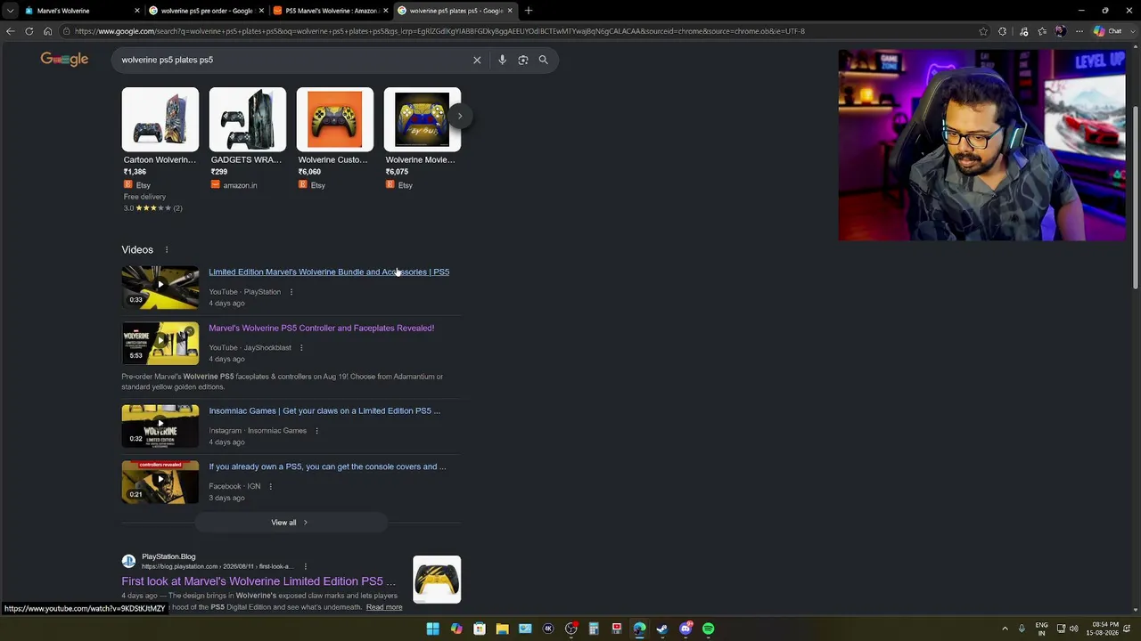Open options menu for the JayShockblast video
1141x641 pixels.
tap(301, 348)
